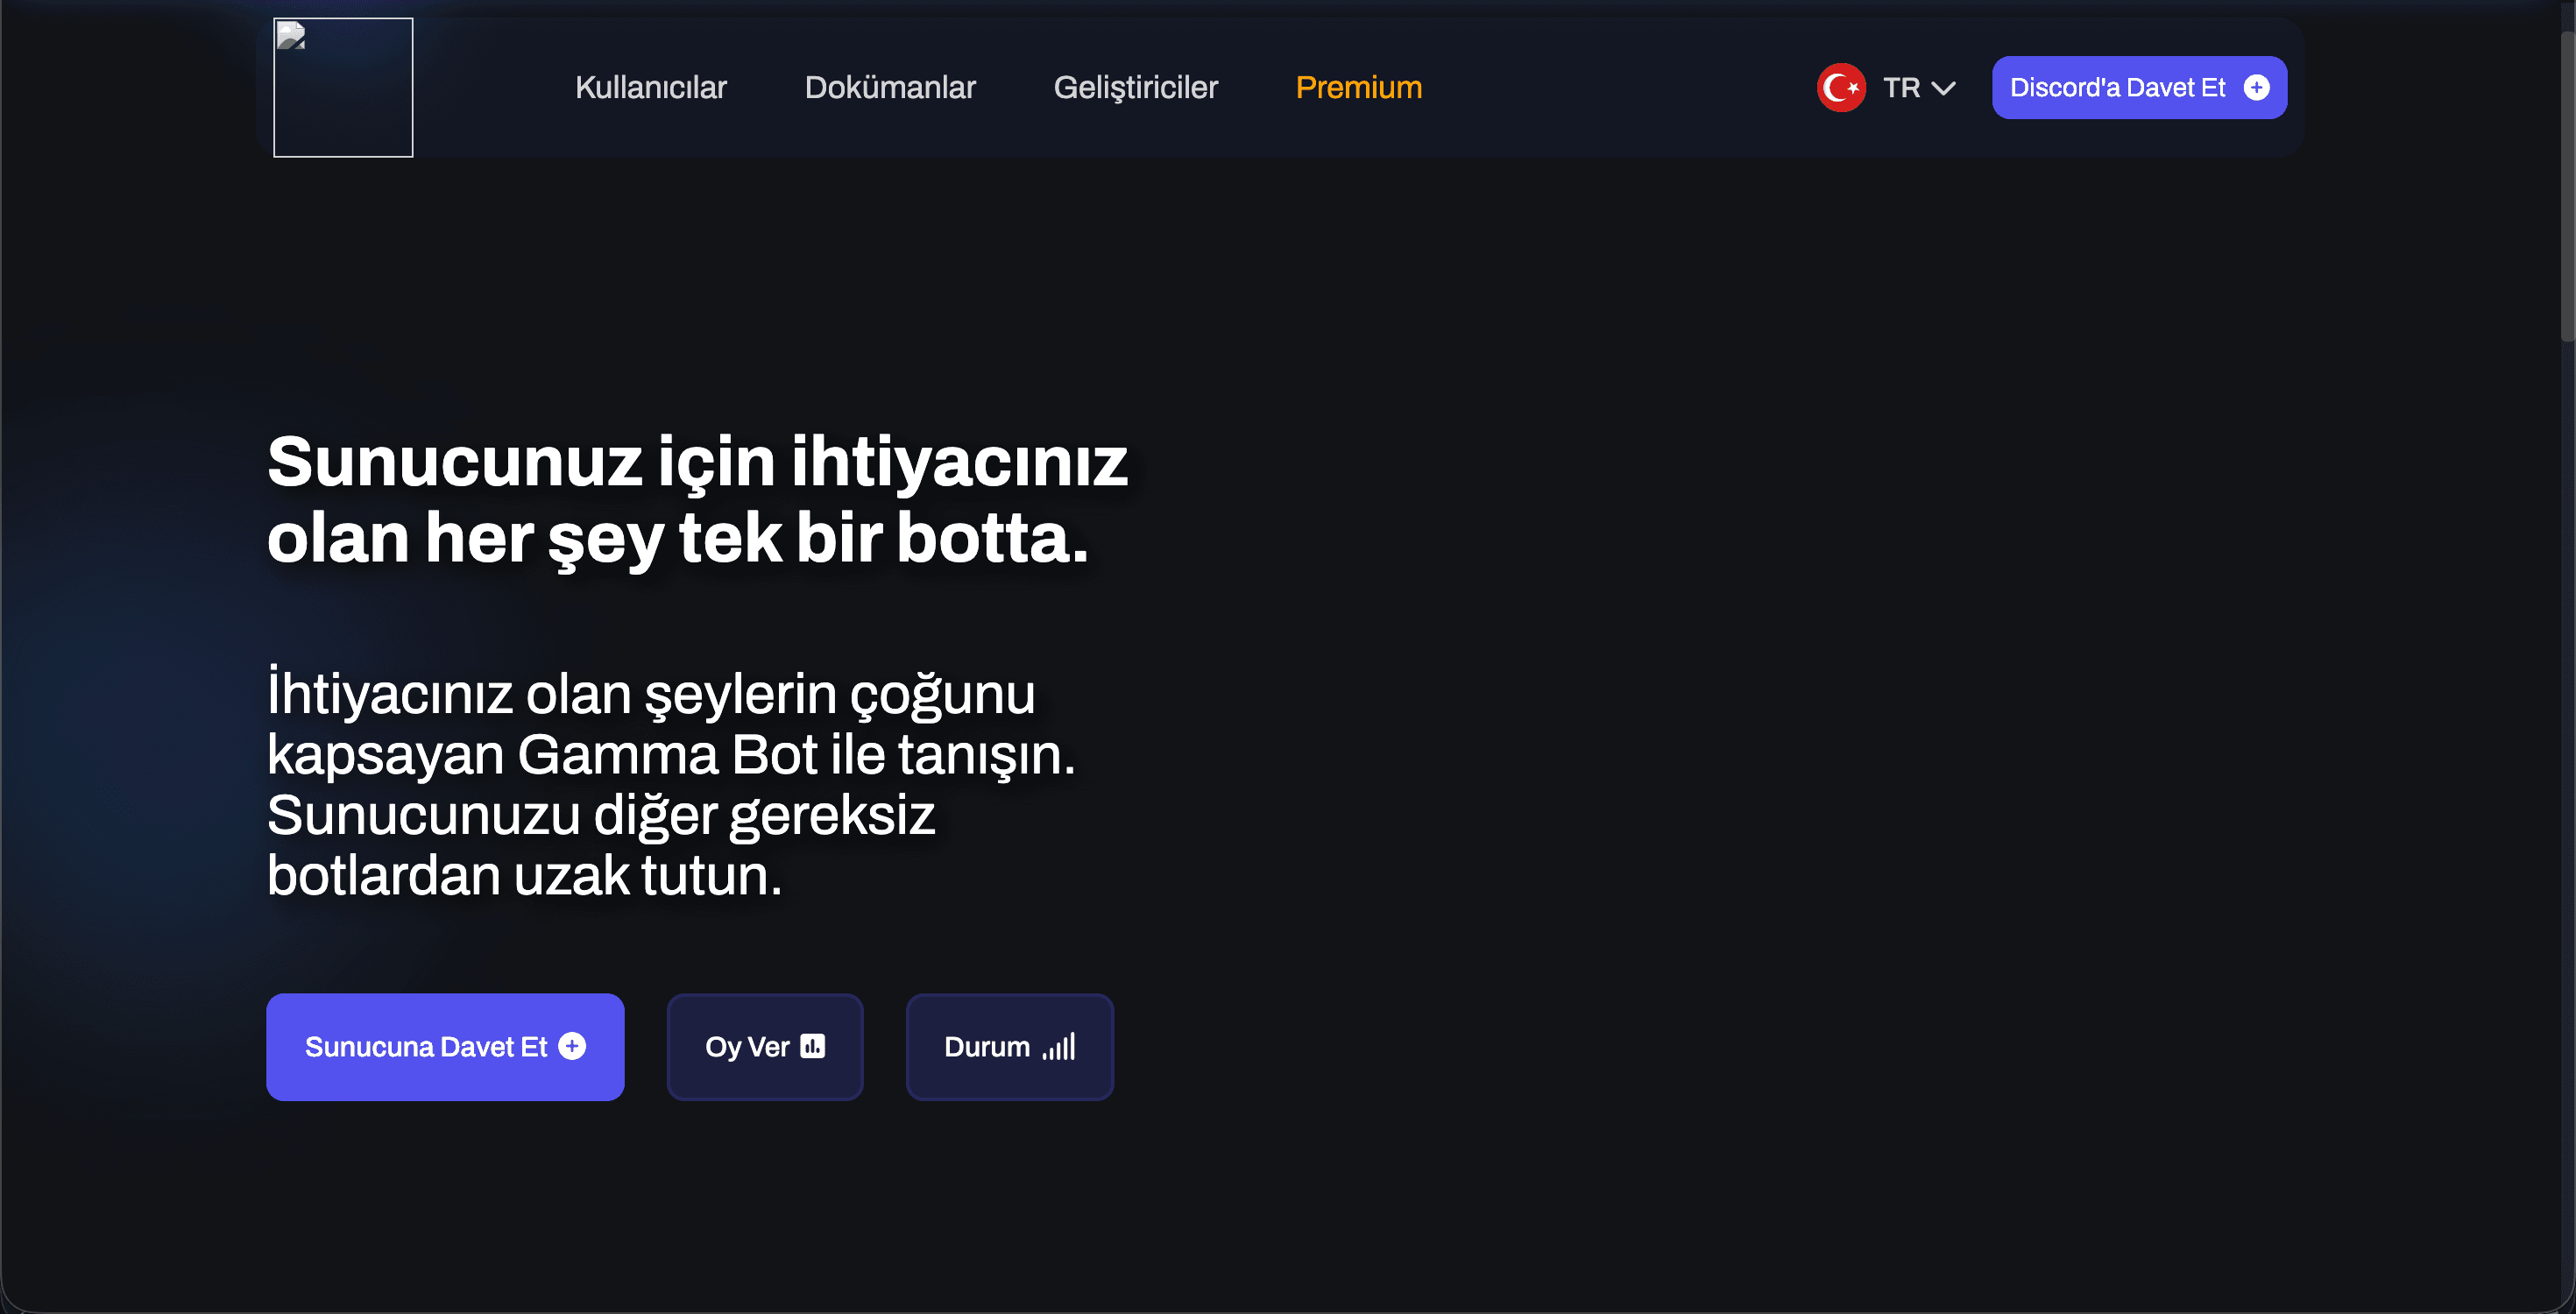Click the Discord'a Davet Et button
The image size is (2576, 1314).
2139,88
